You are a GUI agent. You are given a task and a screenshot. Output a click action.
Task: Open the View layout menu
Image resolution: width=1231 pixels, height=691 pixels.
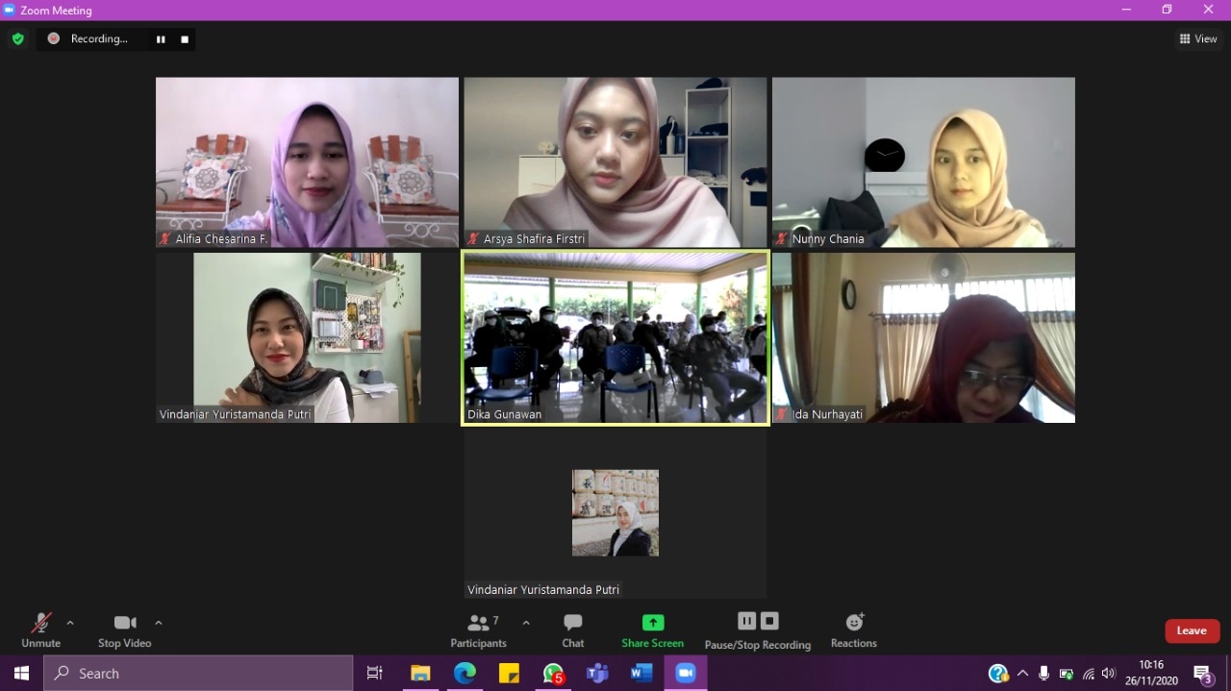coord(1198,39)
